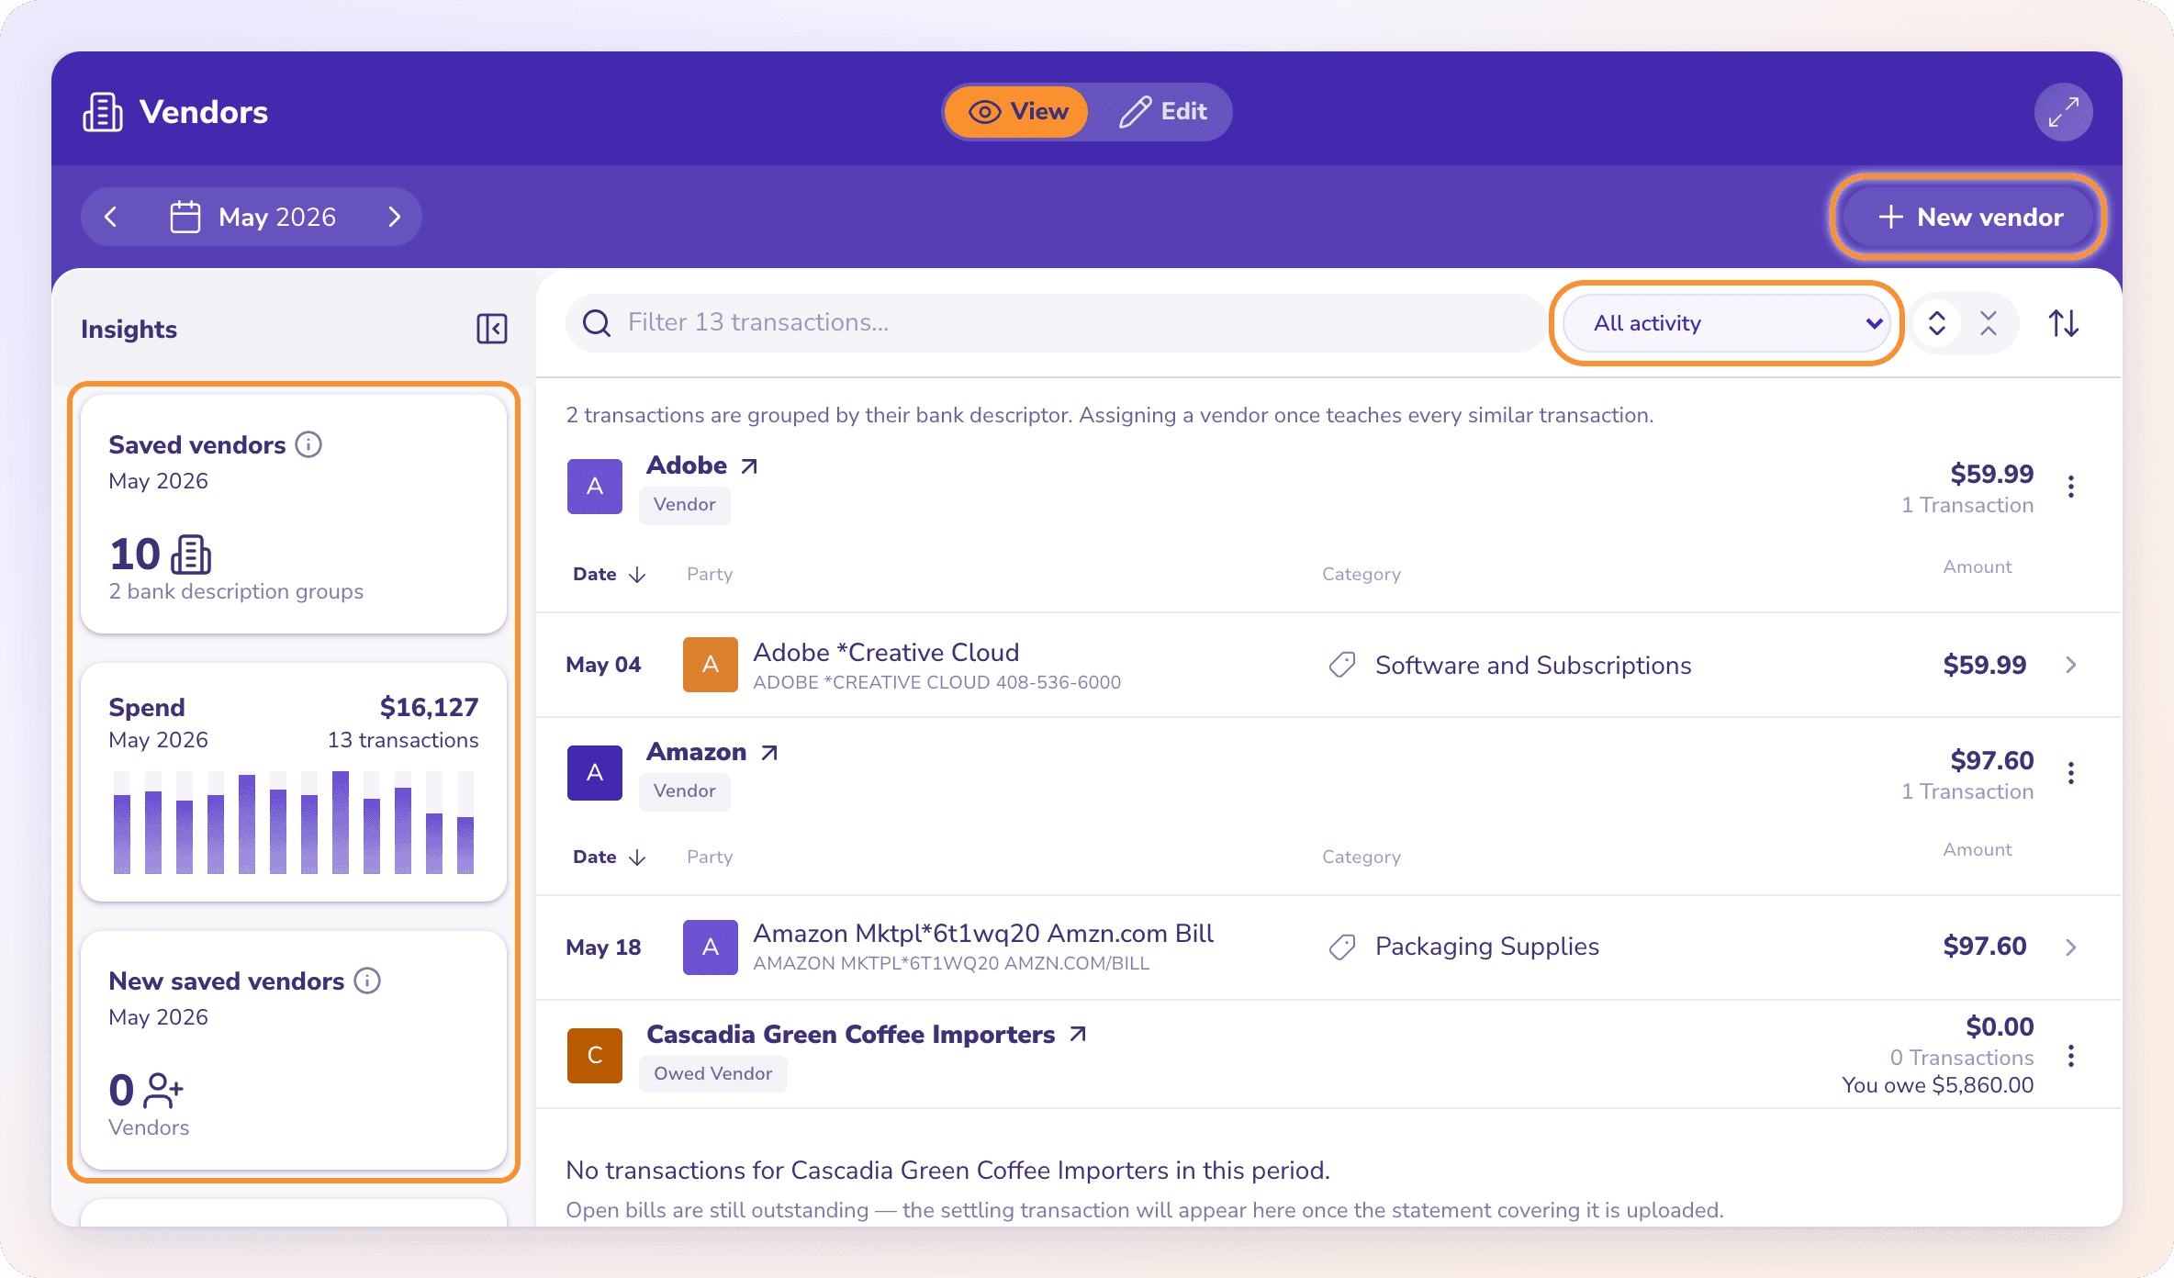Click Adobe's Vendor badge
Screen dimensions: 2174x1278
pyautogui.click(x=685, y=505)
